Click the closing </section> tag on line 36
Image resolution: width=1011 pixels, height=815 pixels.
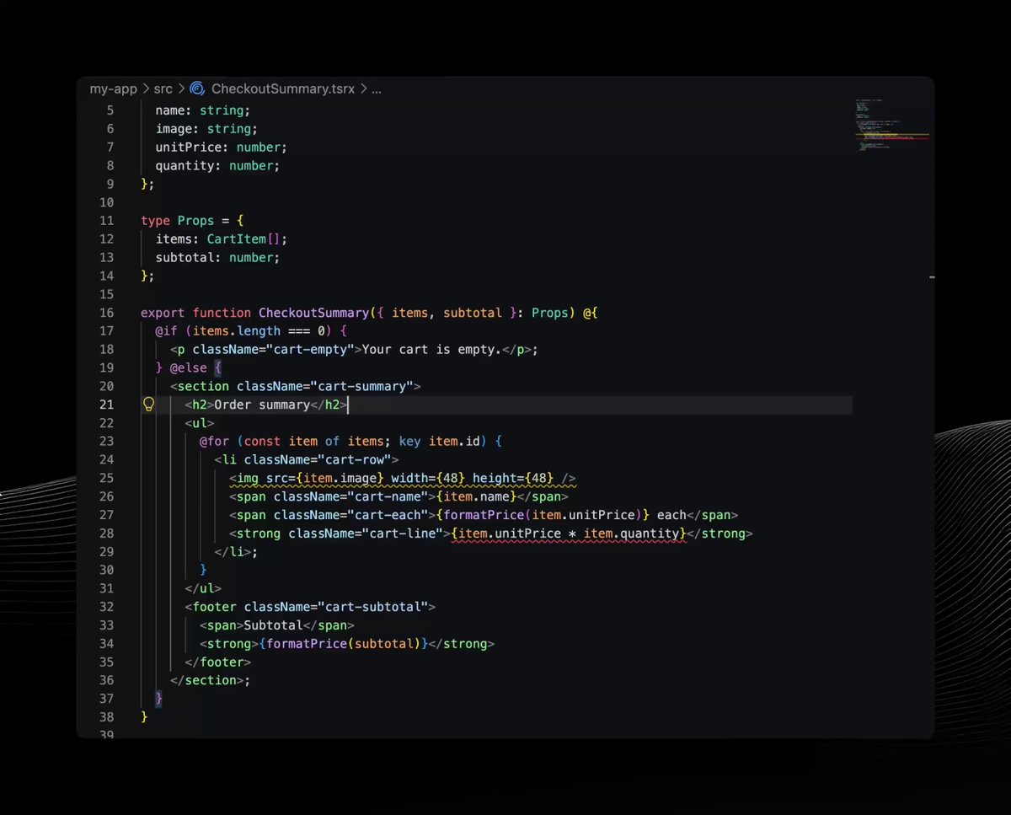[x=207, y=680]
